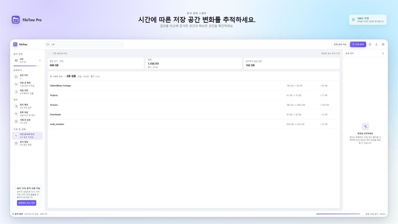Click the 162 GB unanalyzed space card
The height and width of the screenshot is (224, 398).
point(291,63)
